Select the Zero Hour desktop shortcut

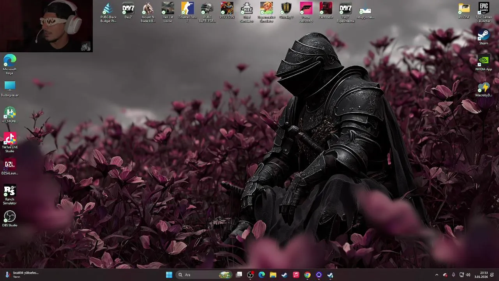[x=326, y=11]
